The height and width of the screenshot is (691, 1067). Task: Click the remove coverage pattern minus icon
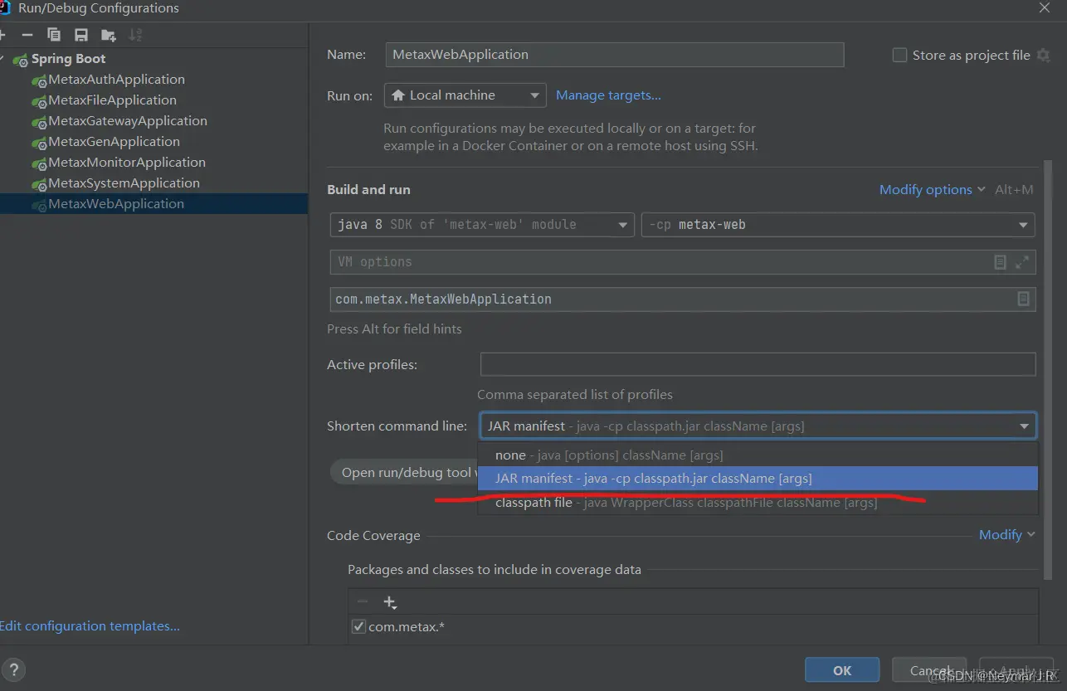362,602
